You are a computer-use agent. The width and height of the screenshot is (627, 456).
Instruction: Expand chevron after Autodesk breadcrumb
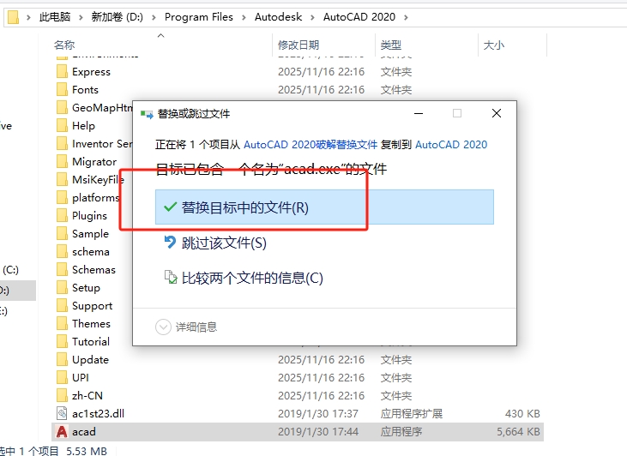click(312, 18)
